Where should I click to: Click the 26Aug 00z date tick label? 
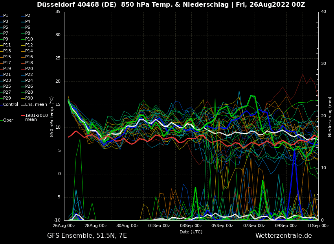pos(64,226)
